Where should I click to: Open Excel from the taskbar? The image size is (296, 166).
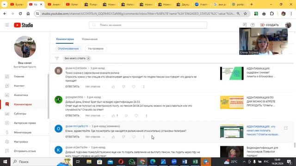[x=195, y=162]
